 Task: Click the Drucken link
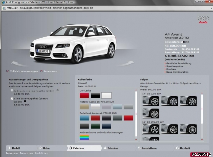click(171, 69)
